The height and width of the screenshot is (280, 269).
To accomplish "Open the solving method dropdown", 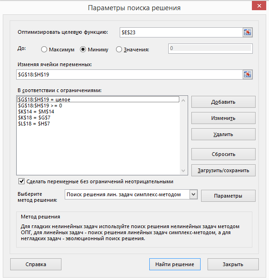I will pos(194,194).
